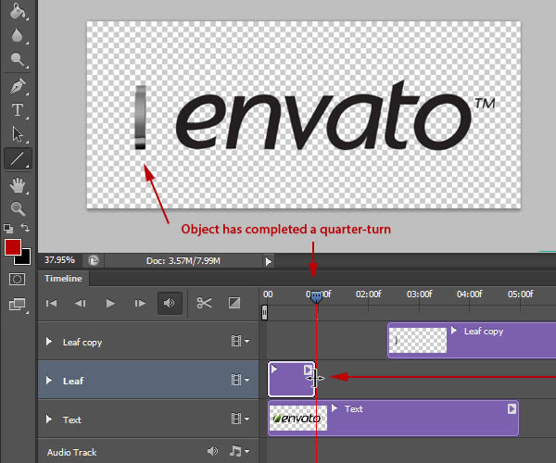
Task: Go to next frame
Action: (140, 303)
